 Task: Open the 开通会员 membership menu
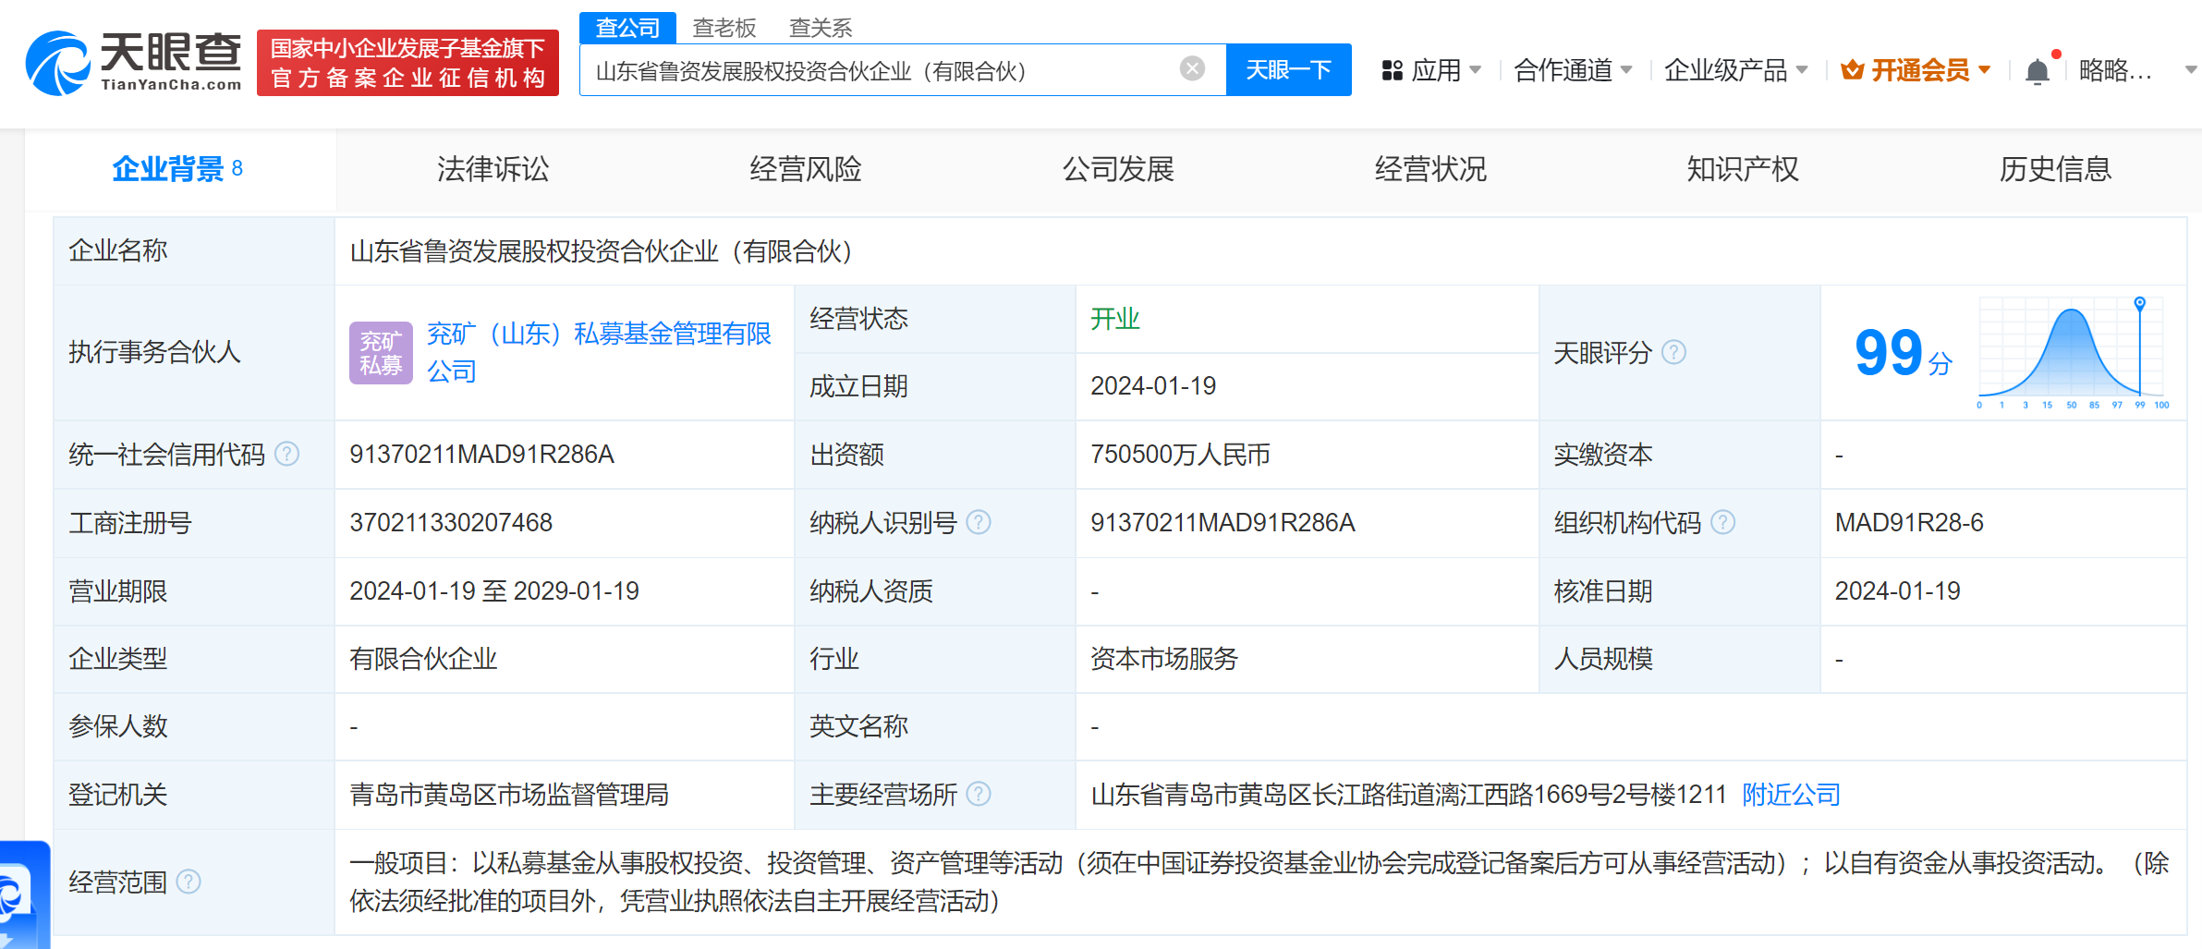pos(1916,70)
